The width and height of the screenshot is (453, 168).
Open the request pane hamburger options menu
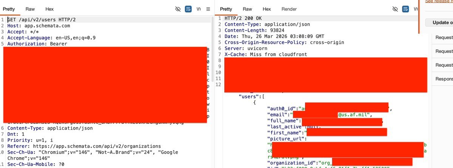pyautogui.click(x=208, y=9)
